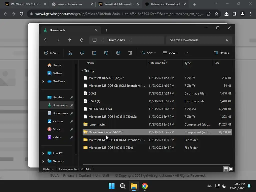The width and height of the screenshot is (256, 192).
Task: Select the DISK2 disc image file
Action: [x=157, y=93]
